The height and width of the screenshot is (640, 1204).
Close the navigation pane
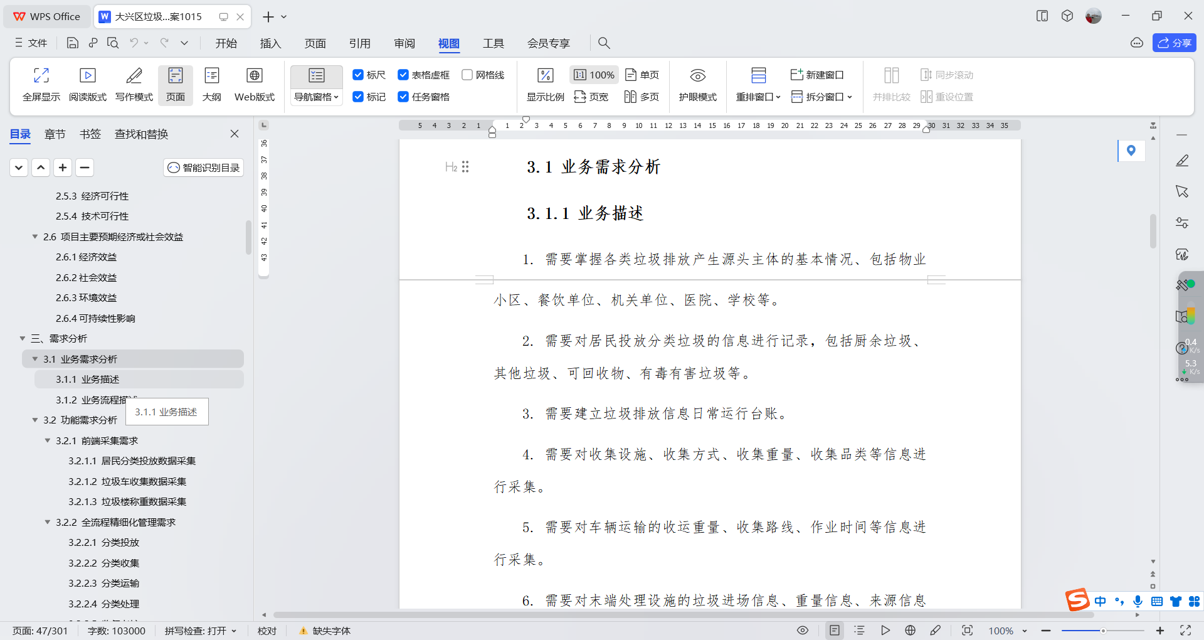coord(235,134)
